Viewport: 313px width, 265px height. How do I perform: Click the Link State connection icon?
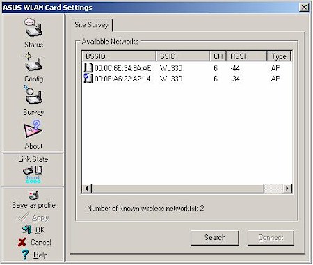tap(33, 175)
